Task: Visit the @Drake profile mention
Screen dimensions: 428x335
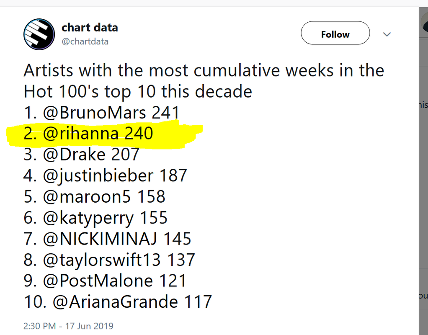Action: (x=75, y=155)
